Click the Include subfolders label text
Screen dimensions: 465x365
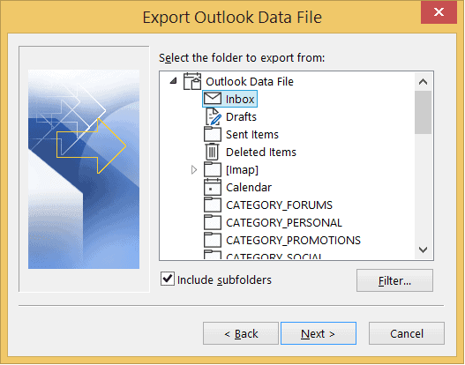pyautogui.click(x=224, y=280)
